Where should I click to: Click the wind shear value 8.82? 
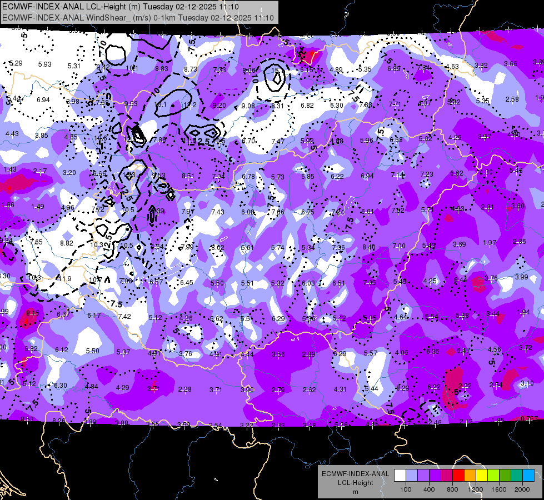click(x=67, y=243)
